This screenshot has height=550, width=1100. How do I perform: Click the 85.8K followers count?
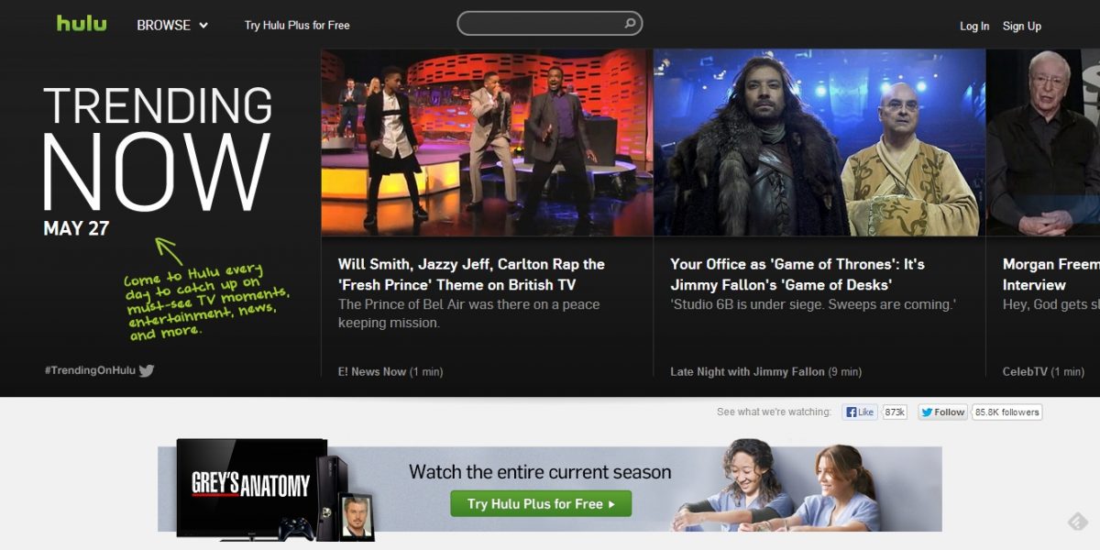pyautogui.click(x=1007, y=412)
